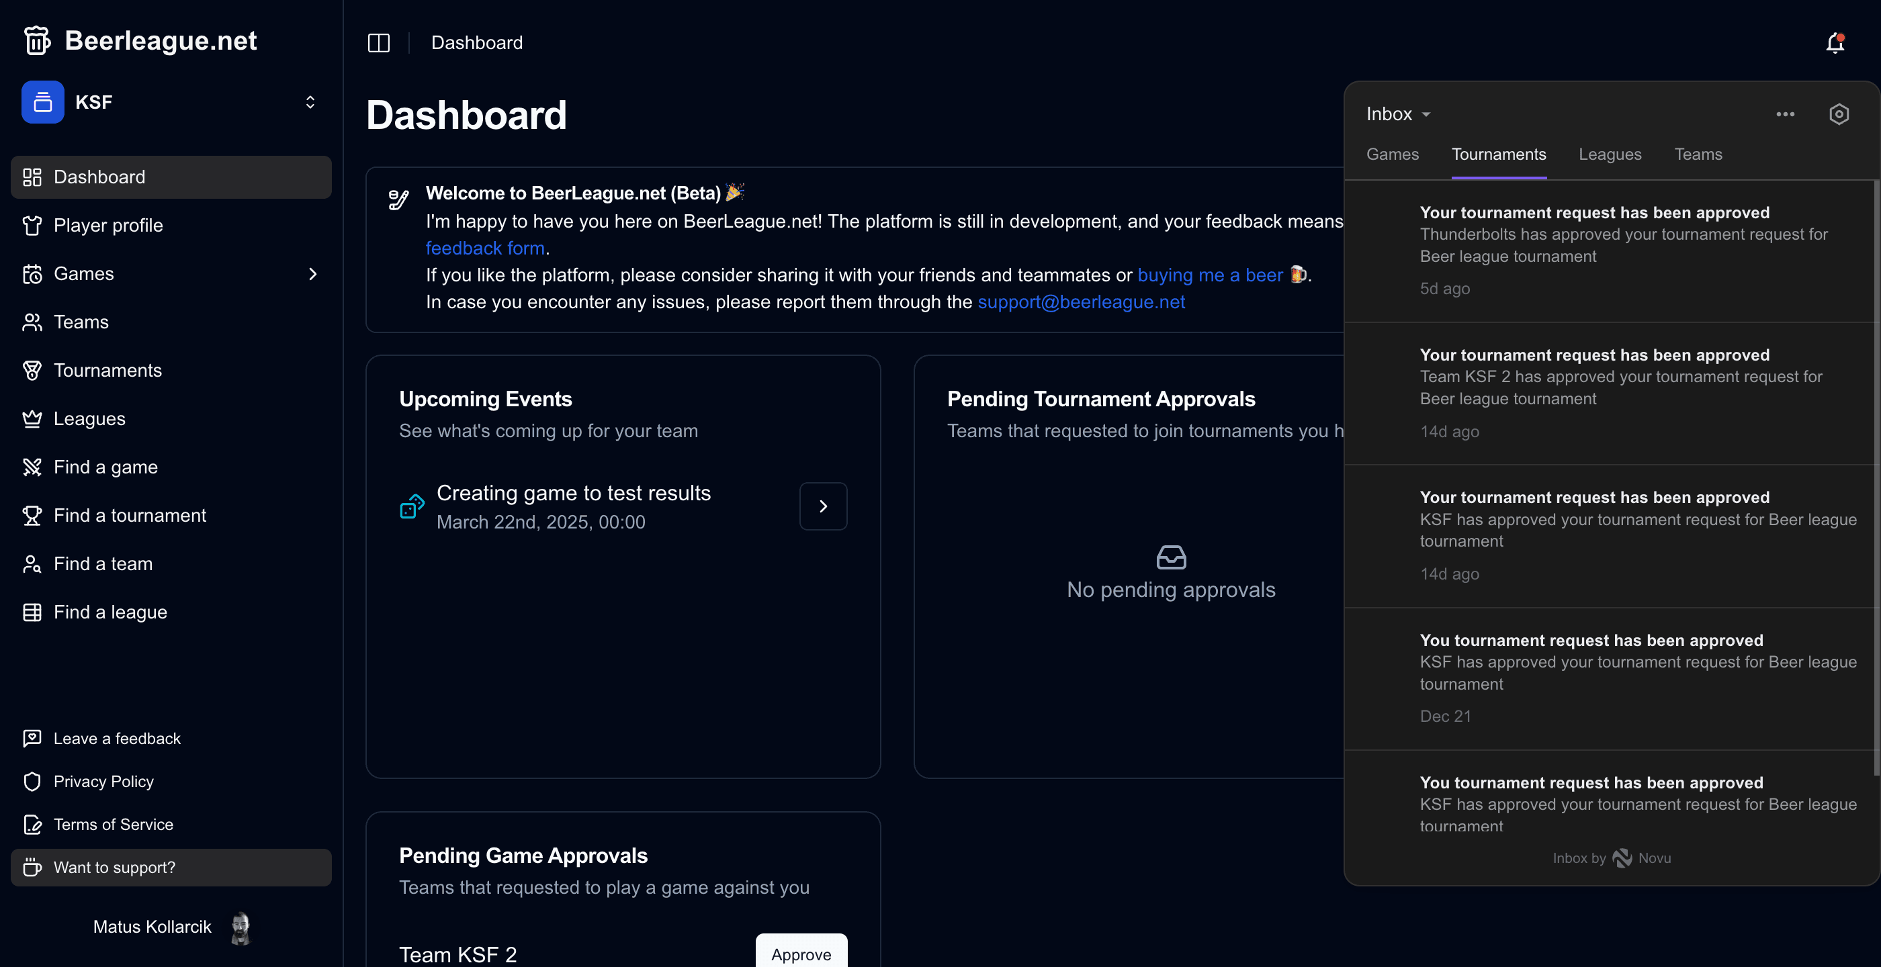The height and width of the screenshot is (967, 1881).
Task: Click the blue KSF team avatar icon
Action: point(43,102)
